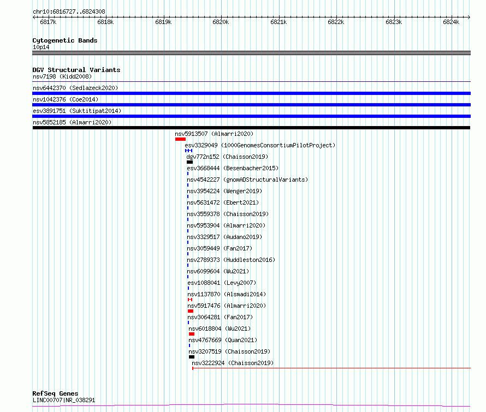Open nsv5913507 (Almarri2020) variant label
The image size is (486, 412).
click(x=214, y=134)
